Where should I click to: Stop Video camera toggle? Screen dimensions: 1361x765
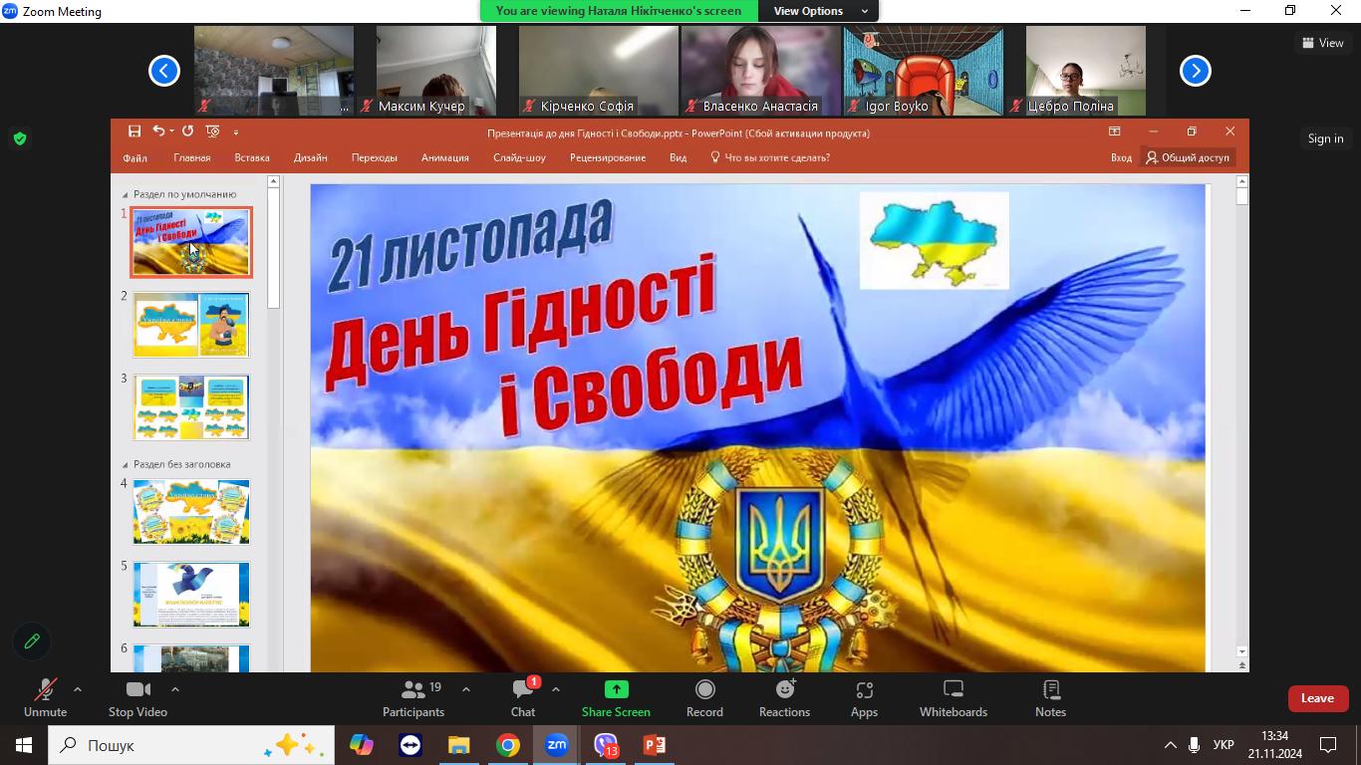(x=137, y=698)
